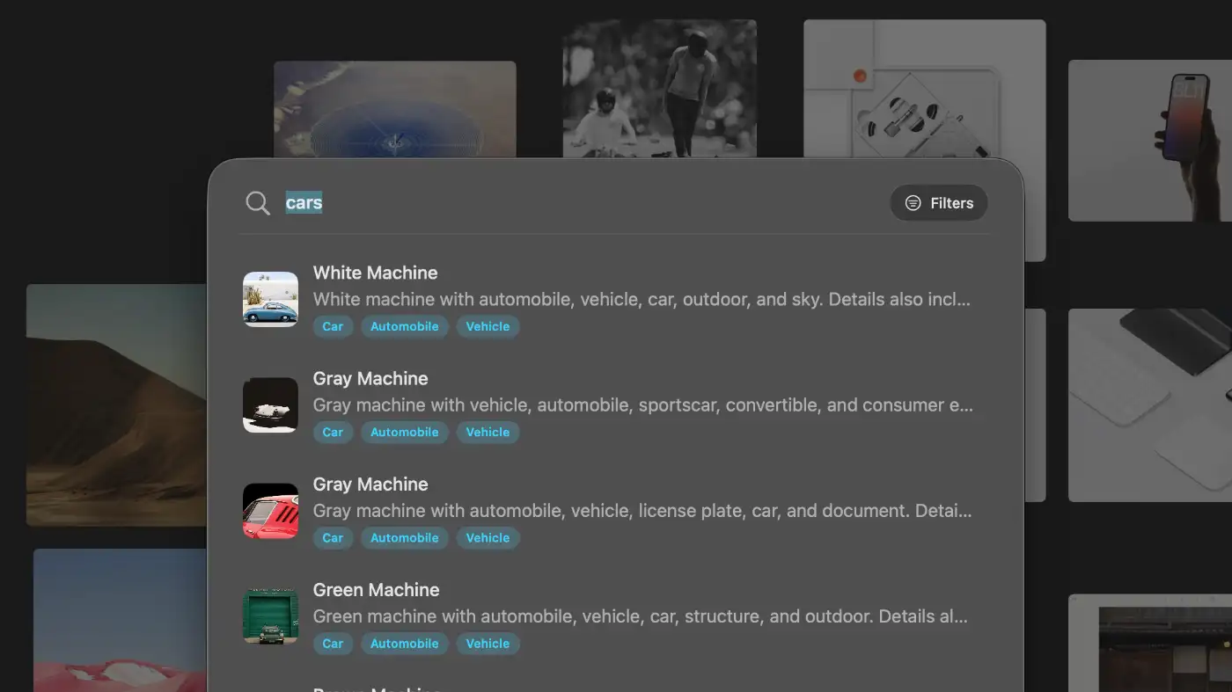The width and height of the screenshot is (1232, 692).
Task: Click the black-and-white photo of people at top
Action: click(658, 88)
